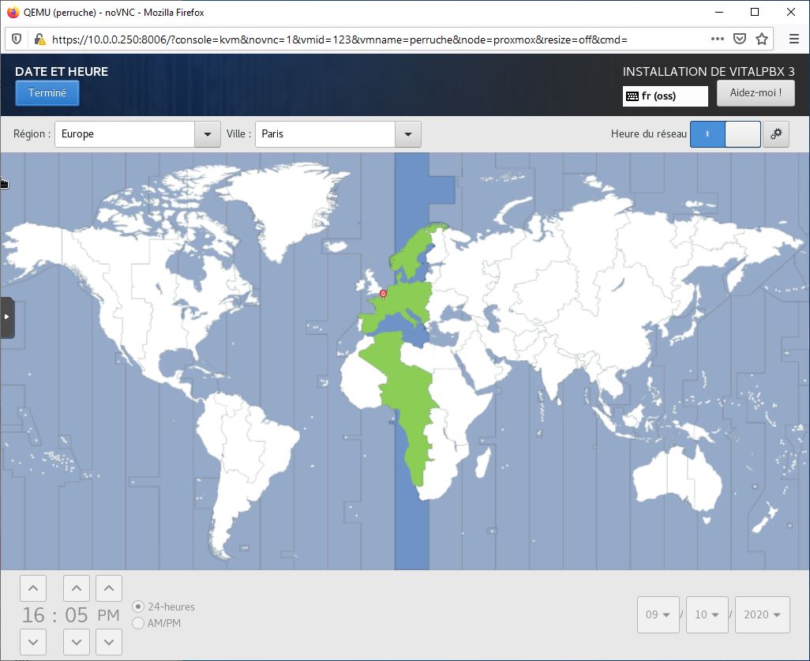Open the day dropdown showing 09
This screenshot has height=661, width=810.
(x=658, y=615)
